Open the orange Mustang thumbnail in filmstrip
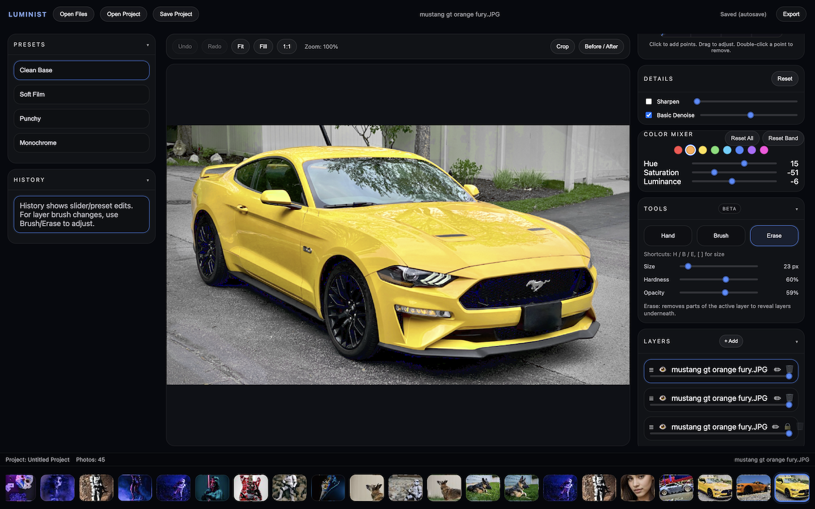Viewport: 815px width, 509px height. tap(753, 488)
